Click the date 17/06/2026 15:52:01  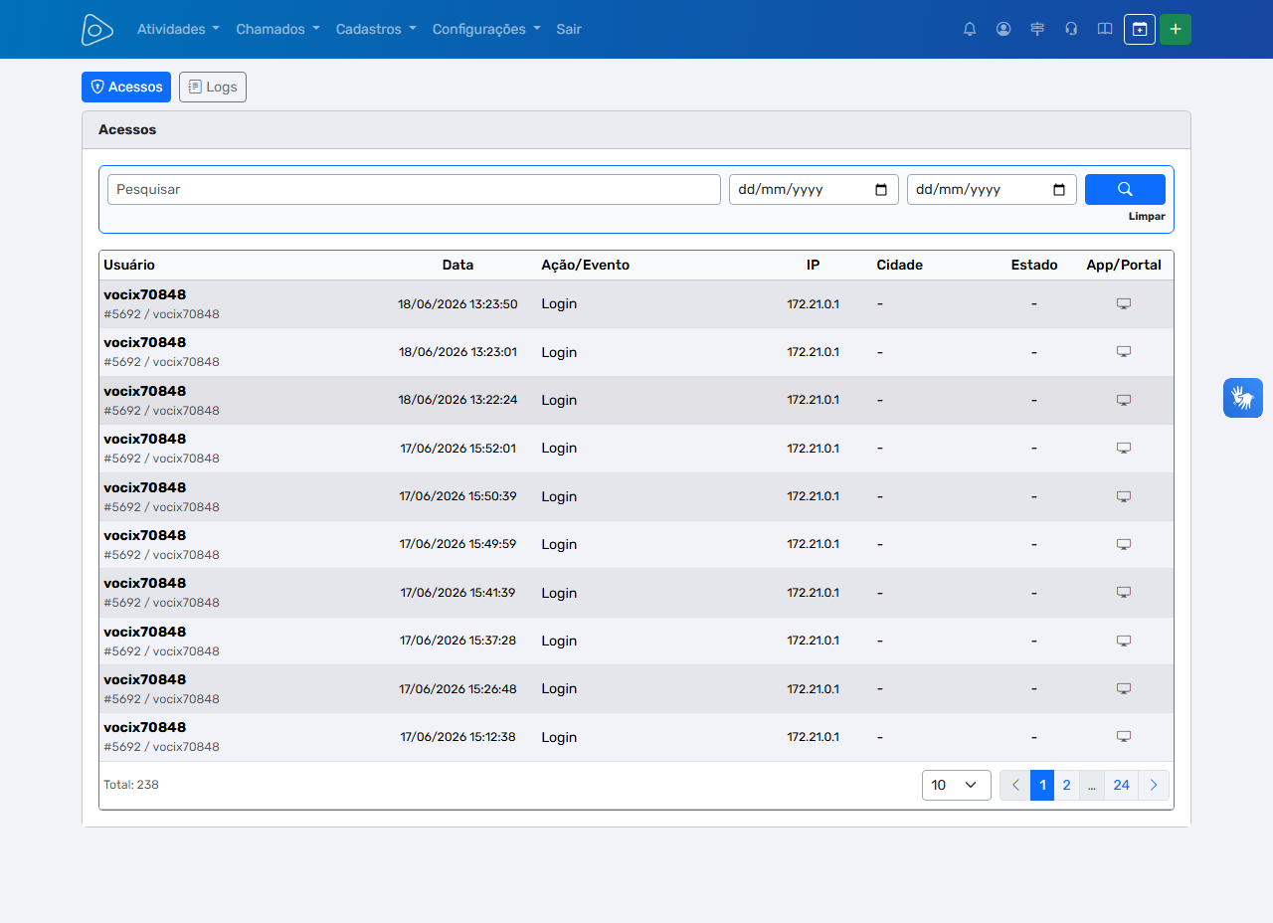(x=457, y=449)
